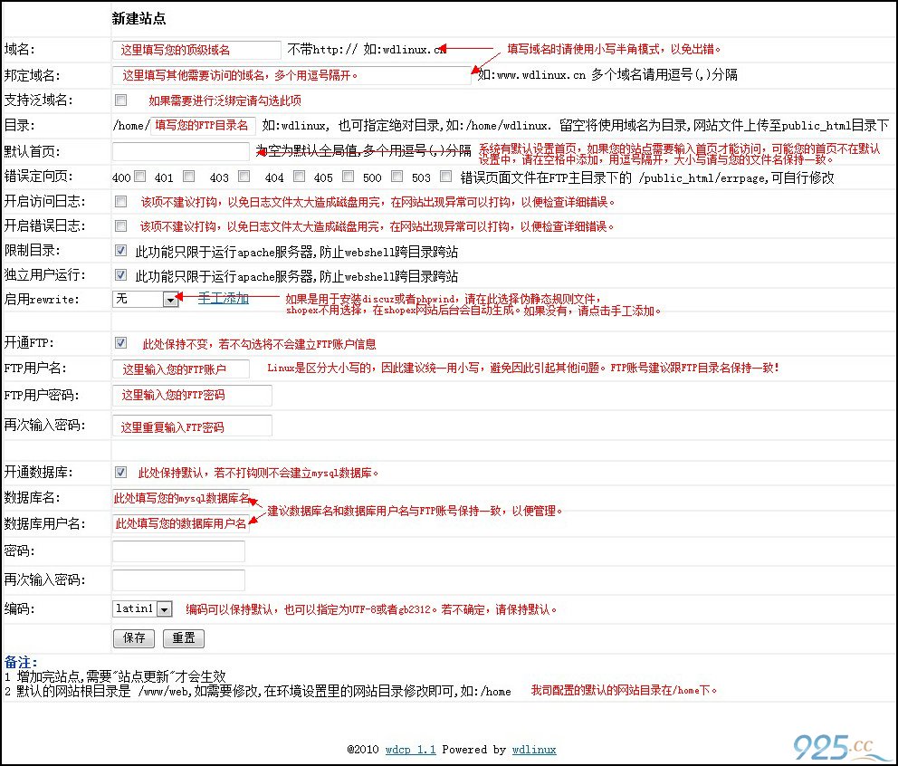Click the 重置 reset button
The image size is (898, 766).
pos(184,638)
